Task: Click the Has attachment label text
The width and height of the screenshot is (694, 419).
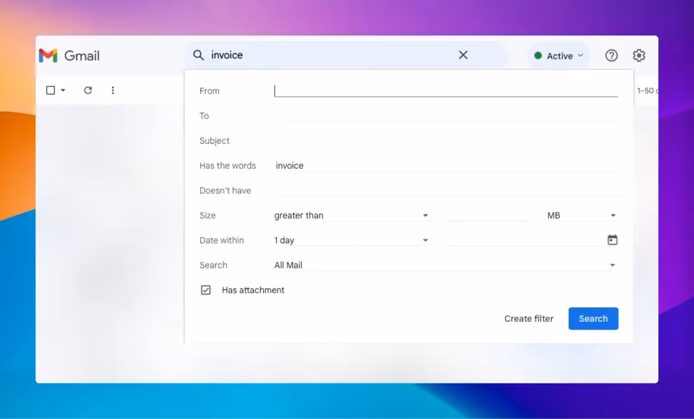Action: click(253, 290)
